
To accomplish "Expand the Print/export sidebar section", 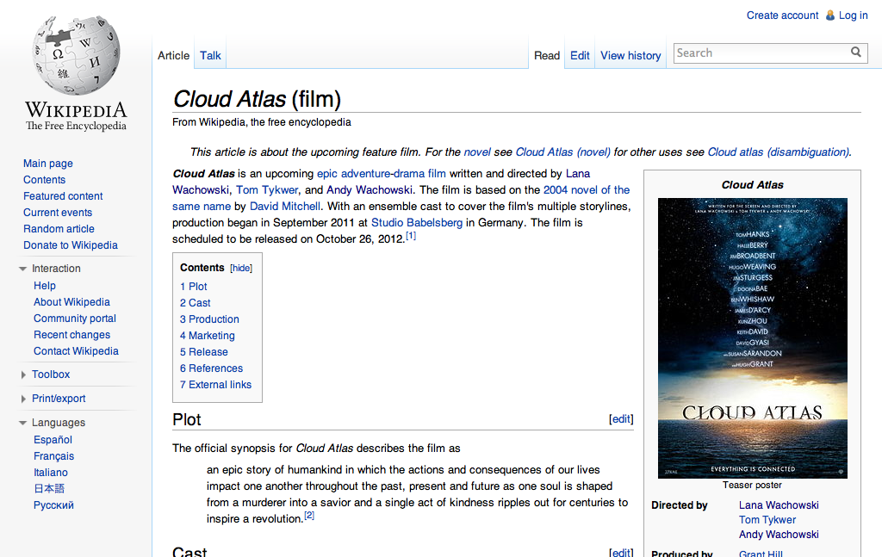I will [23, 399].
